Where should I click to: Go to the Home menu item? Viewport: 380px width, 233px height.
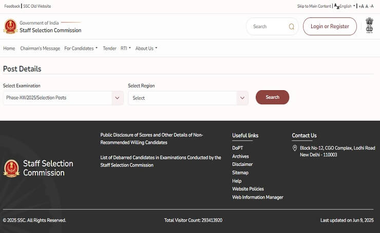pyautogui.click(x=9, y=48)
